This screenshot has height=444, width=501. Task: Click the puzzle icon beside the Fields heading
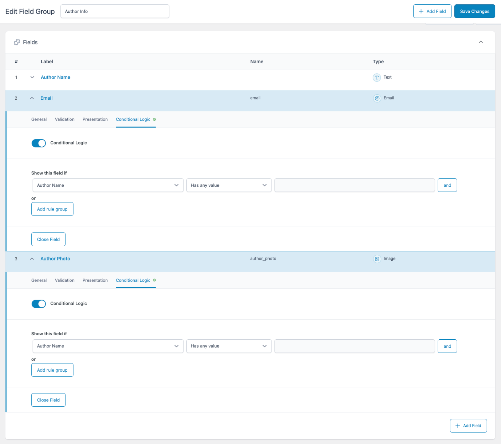pos(17,42)
